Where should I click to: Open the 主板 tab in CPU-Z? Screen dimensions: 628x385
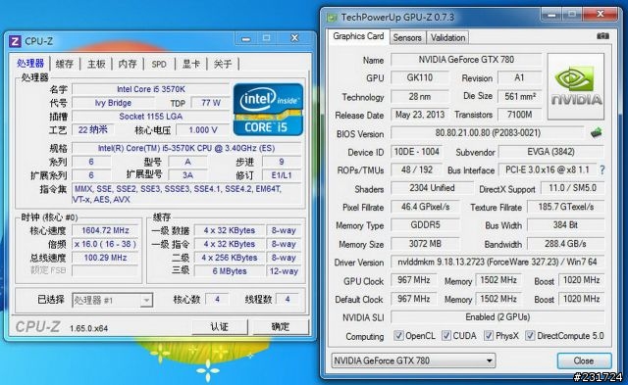tap(96, 64)
